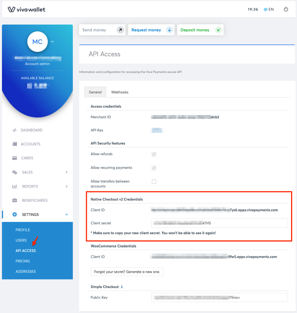The width and height of the screenshot is (297, 313).
Task: Switch to the Webhooks tab
Action: coord(120,92)
